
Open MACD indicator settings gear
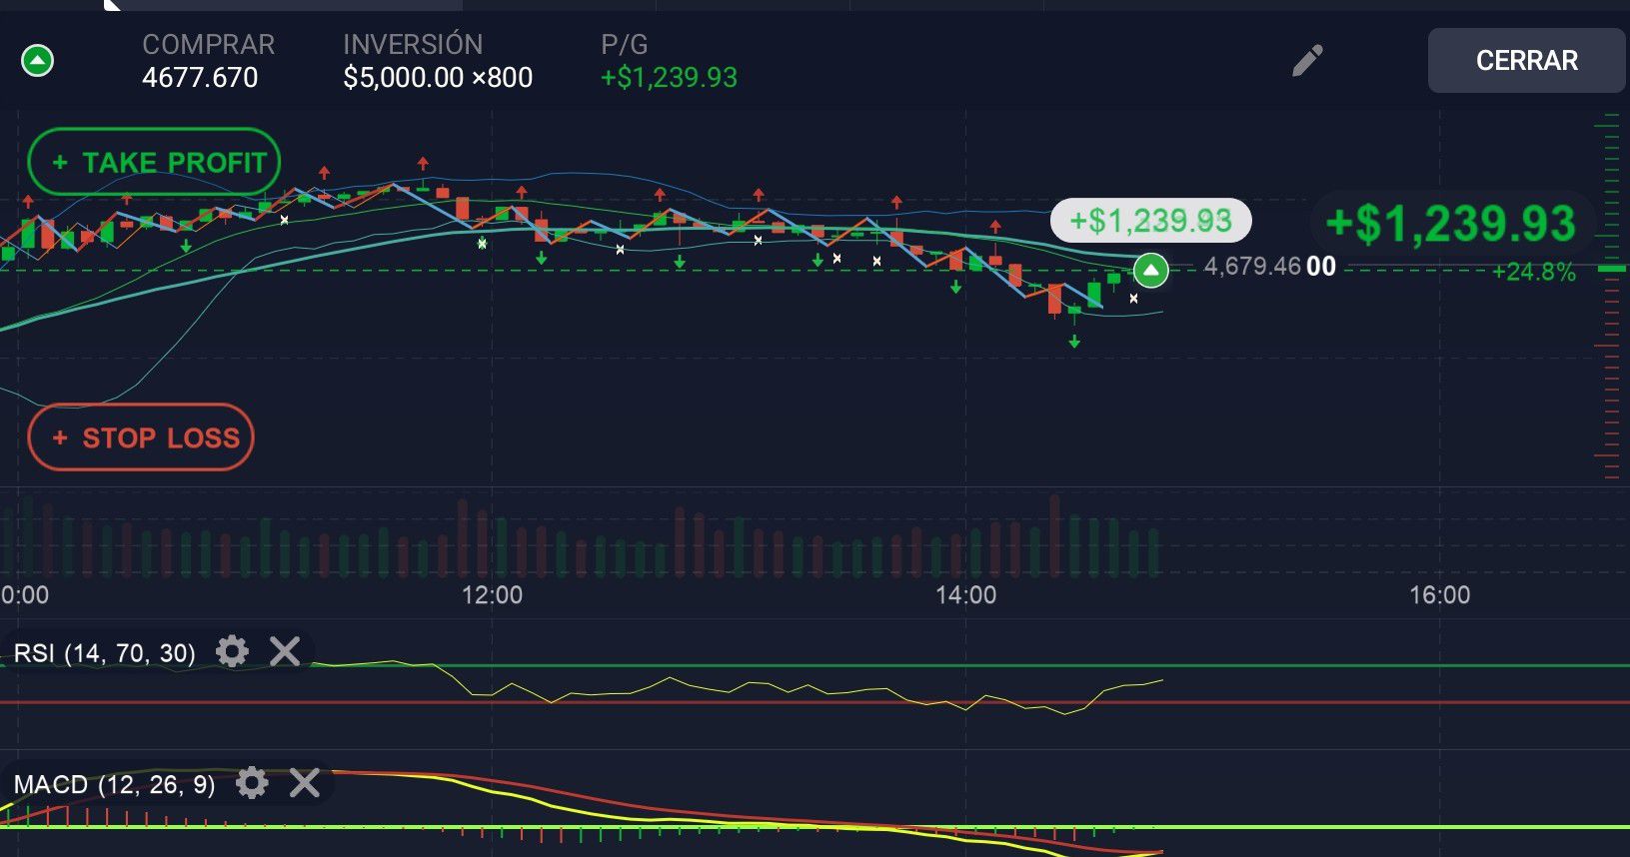(x=252, y=783)
